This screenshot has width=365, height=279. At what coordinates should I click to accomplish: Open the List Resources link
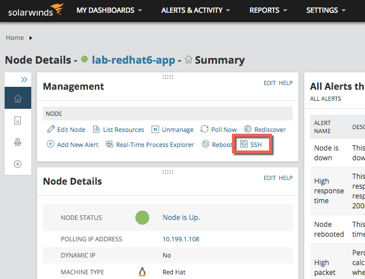[x=124, y=130]
